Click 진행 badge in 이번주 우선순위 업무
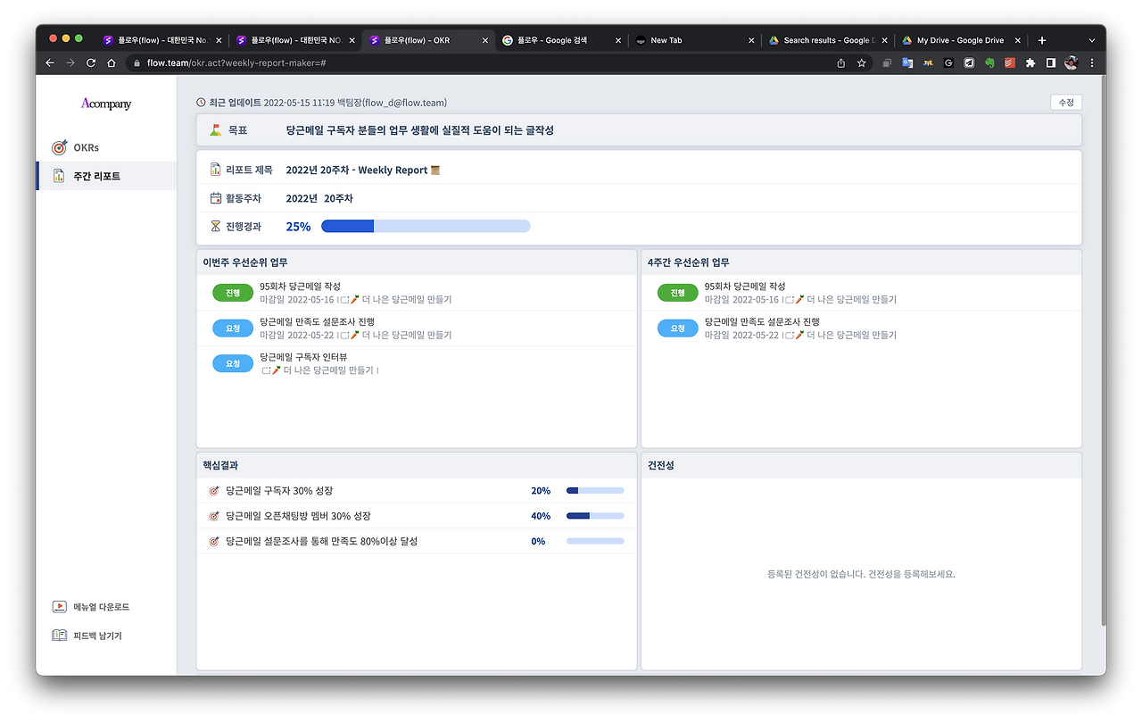The image size is (1142, 723). [233, 293]
